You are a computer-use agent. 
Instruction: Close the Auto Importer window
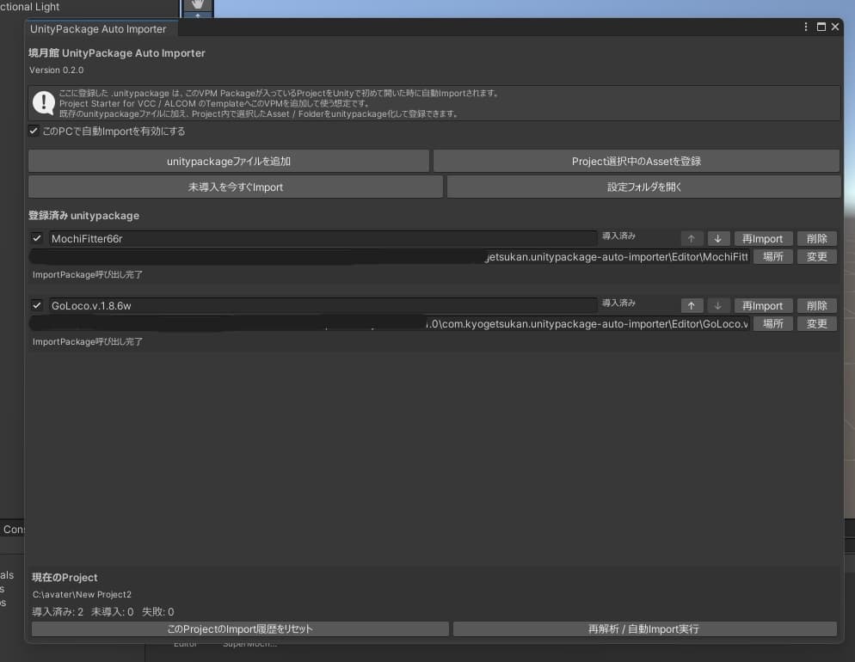[x=835, y=27]
